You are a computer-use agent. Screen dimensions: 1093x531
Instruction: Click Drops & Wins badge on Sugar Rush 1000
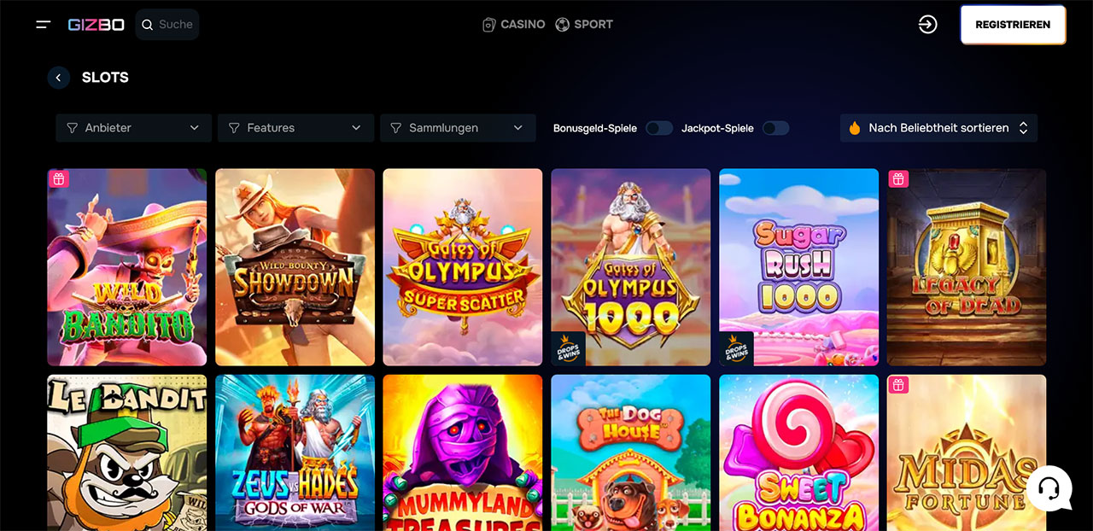click(x=736, y=348)
